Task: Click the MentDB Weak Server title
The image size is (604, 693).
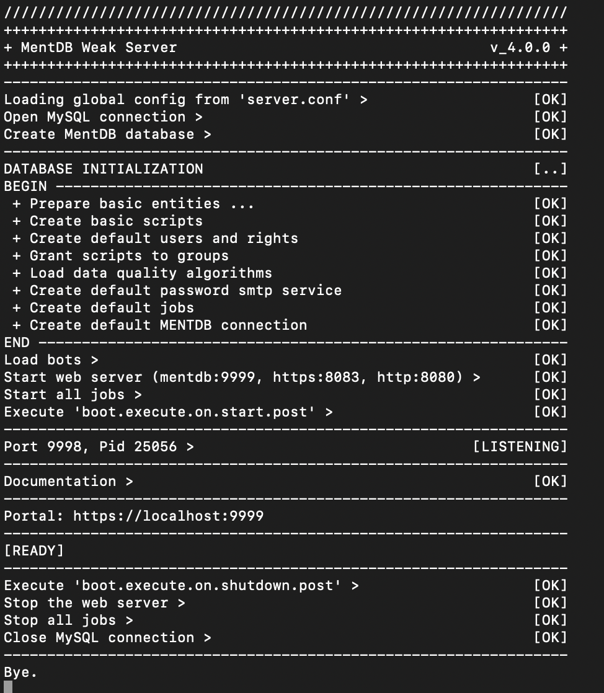Action: [99, 48]
